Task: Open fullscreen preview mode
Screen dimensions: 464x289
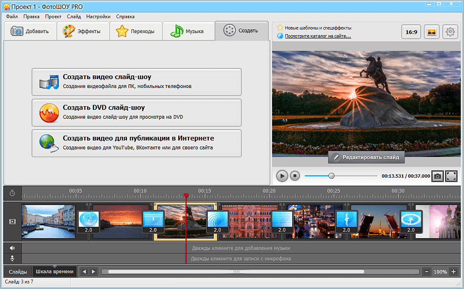Action: click(x=451, y=176)
